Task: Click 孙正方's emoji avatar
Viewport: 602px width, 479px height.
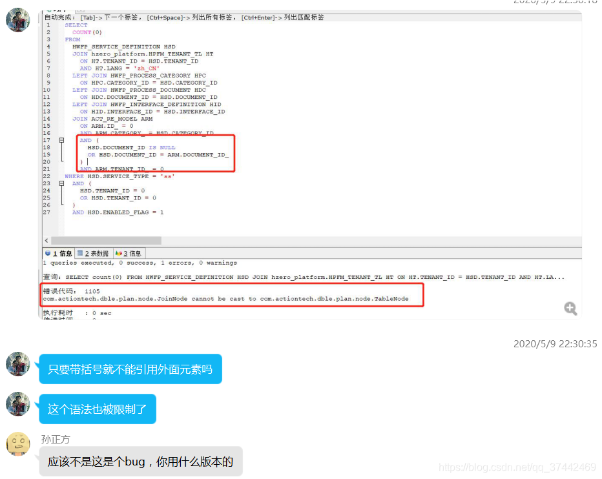Action: (17, 443)
